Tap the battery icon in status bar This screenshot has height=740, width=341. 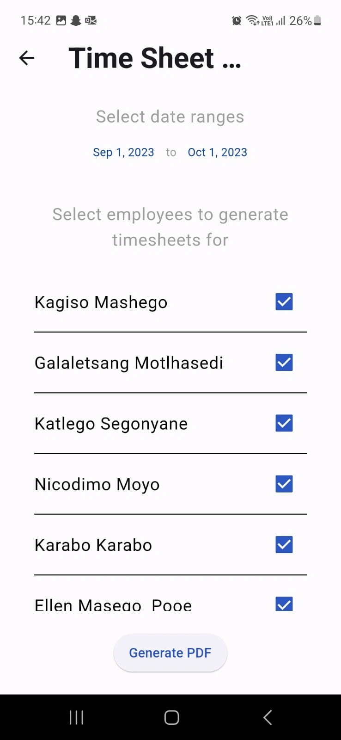click(x=317, y=20)
